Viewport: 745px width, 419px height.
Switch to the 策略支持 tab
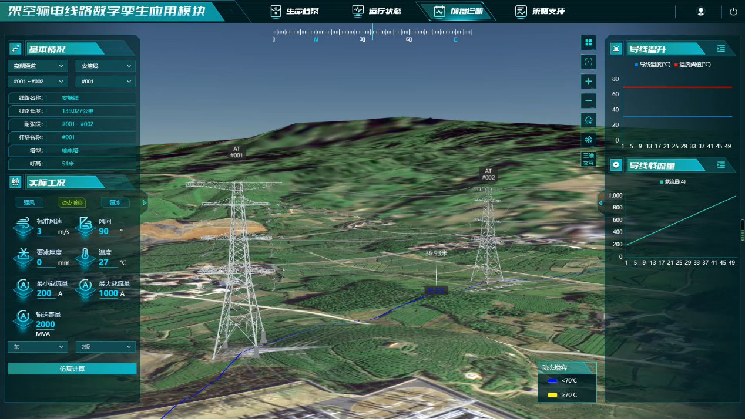click(541, 11)
